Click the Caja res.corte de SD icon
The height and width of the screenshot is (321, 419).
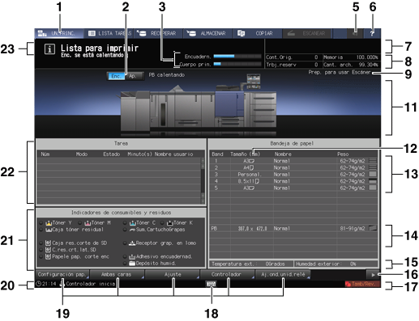pos(49,243)
